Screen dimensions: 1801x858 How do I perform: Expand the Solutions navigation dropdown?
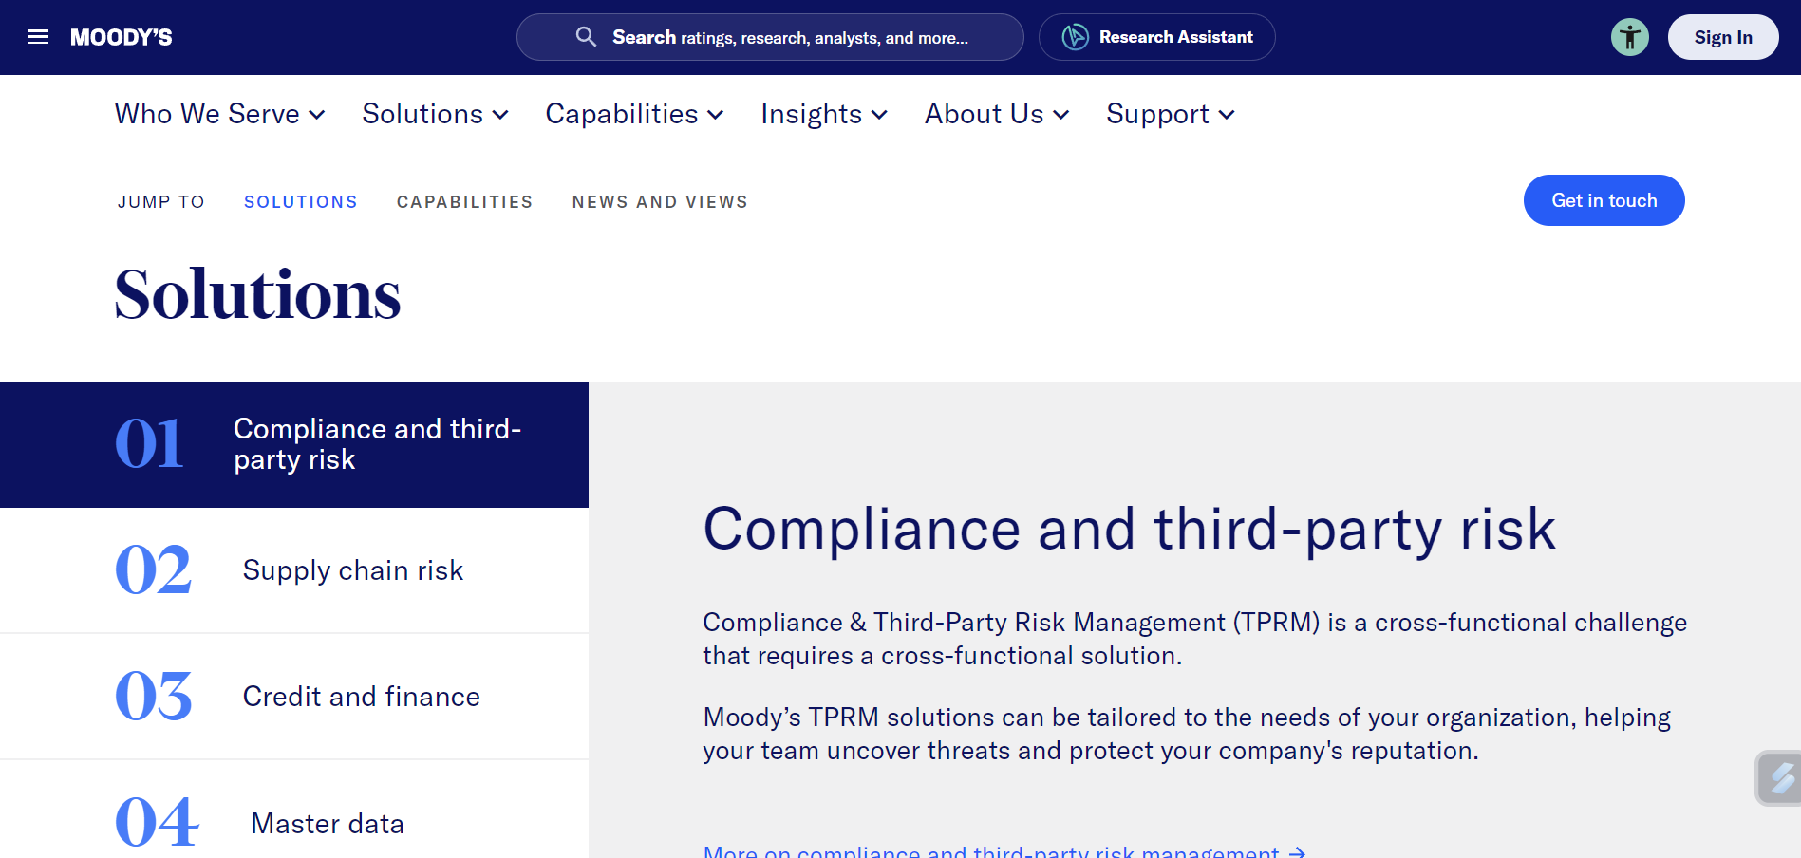435,114
